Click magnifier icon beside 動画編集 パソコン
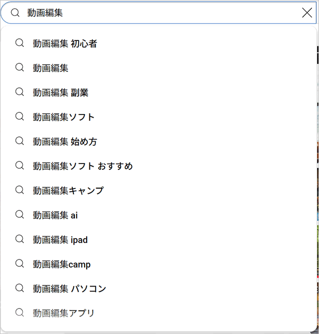 [20, 288]
